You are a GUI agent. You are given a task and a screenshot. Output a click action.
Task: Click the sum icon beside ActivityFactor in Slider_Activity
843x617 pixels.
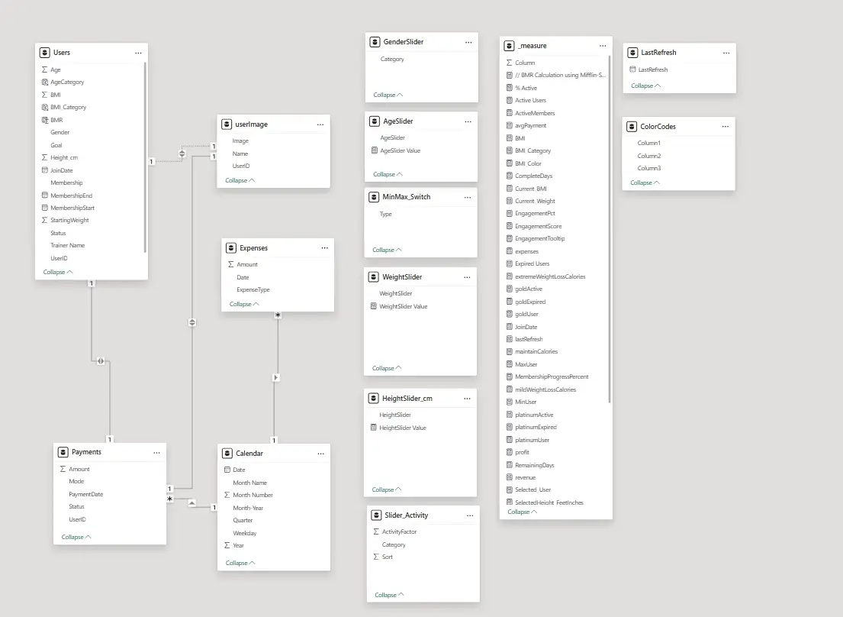(x=375, y=532)
